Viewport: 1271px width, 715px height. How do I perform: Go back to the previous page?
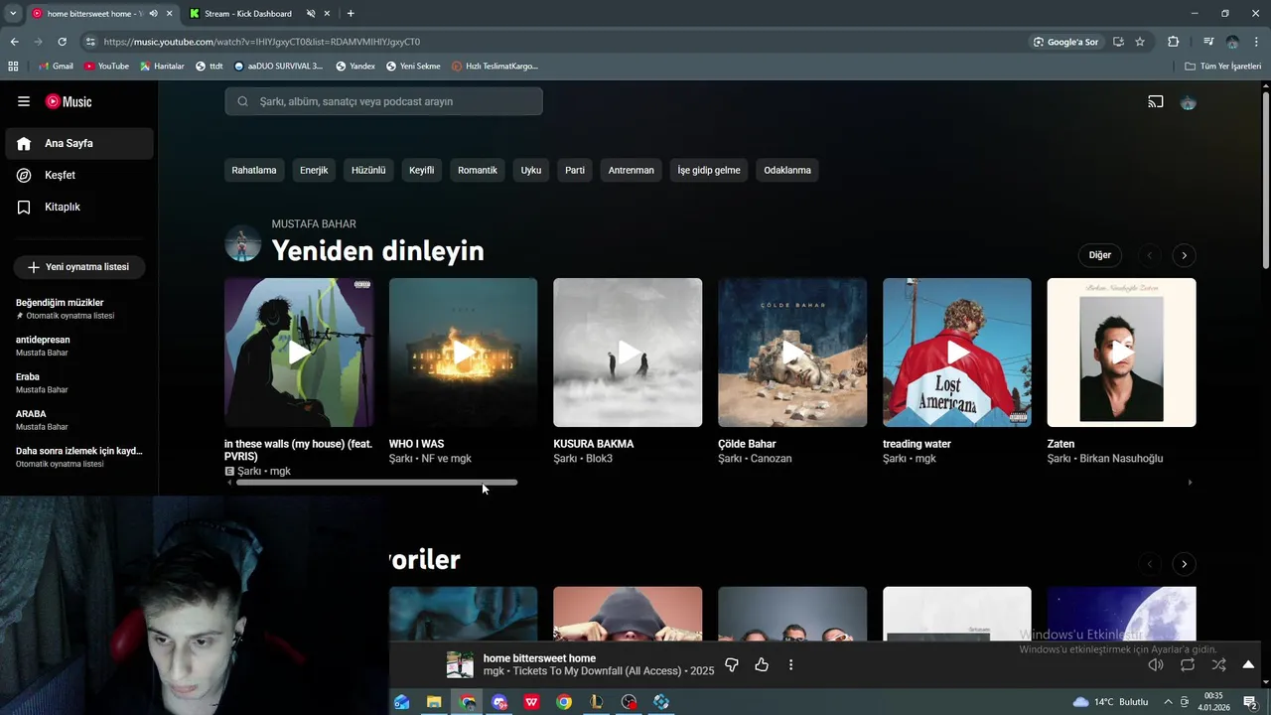14,42
